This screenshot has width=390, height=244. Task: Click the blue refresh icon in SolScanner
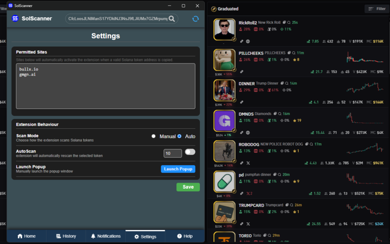point(196,19)
